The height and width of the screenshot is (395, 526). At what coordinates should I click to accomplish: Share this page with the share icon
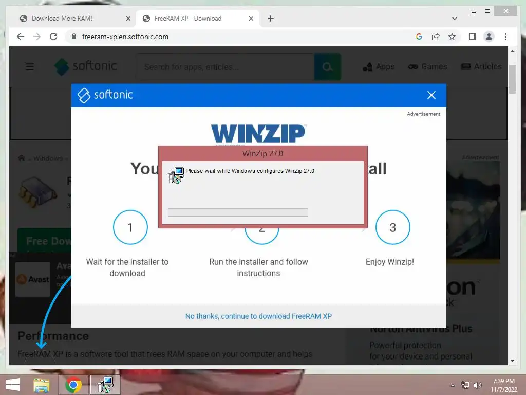tap(436, 37)
